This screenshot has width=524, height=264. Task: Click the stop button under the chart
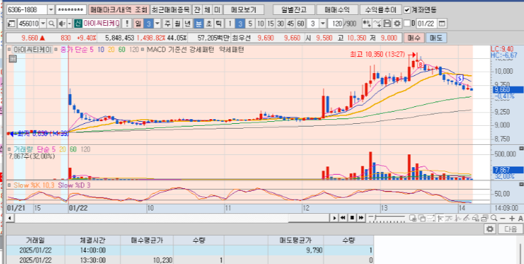[x=352, y=218]
